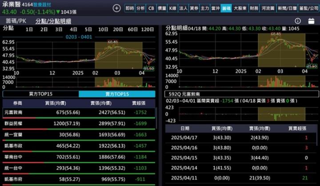Select the 董監/公司 tab
320x186 pixels.
(309, 8)
